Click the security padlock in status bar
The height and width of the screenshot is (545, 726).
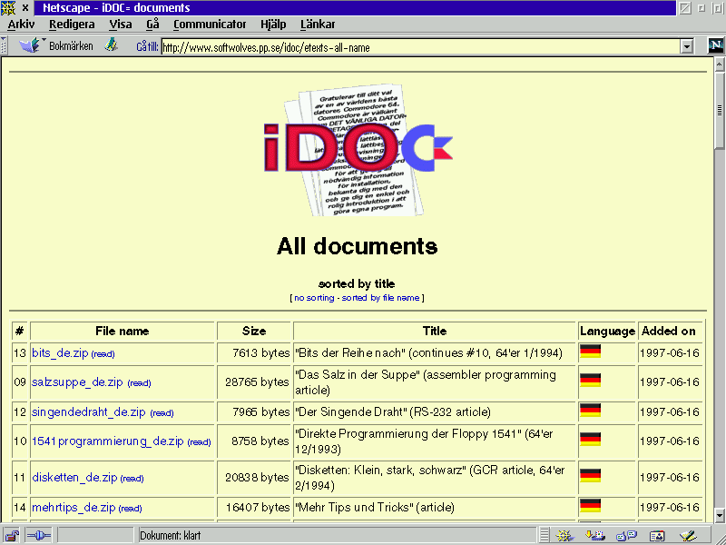click(13, 536)
